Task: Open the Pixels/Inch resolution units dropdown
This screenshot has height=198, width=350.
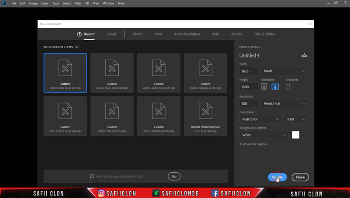Action: tap(284, 104)
